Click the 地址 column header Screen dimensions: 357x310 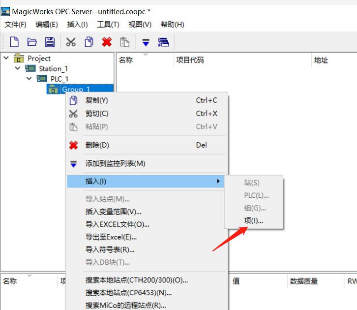pos(321,61)
